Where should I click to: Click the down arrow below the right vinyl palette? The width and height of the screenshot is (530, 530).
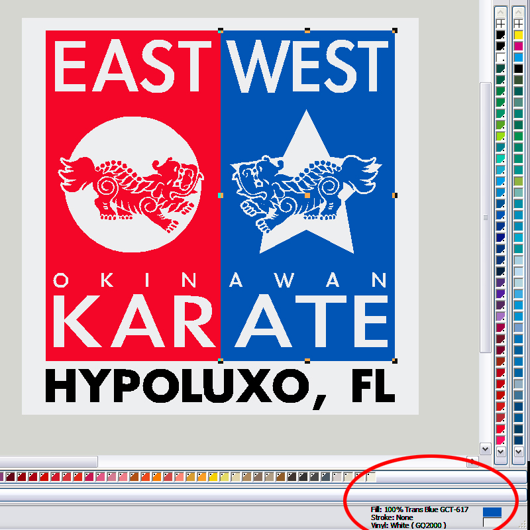[x=518, y=451]
